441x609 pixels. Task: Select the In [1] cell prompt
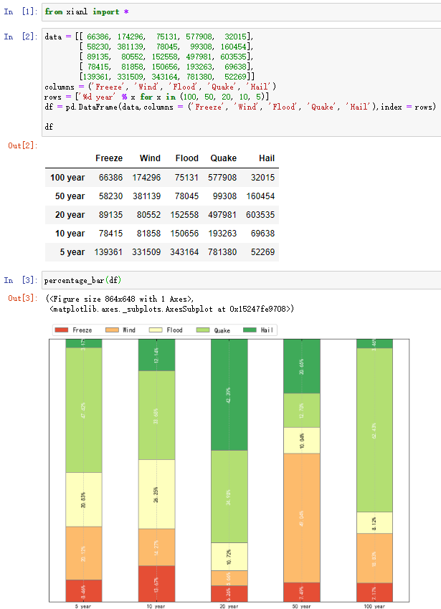(x=21, y=11)
